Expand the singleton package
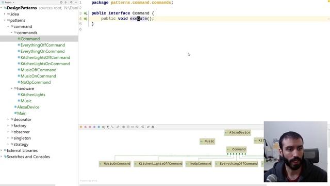The height and width of the screenshot is (186, 330). pyautogui.click(x=8, y=138)
